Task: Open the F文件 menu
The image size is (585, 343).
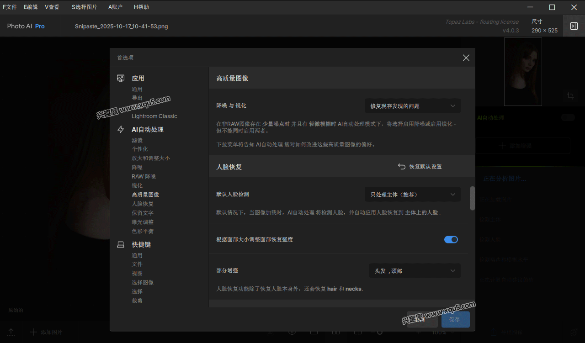Action: (x=10, y=7)
